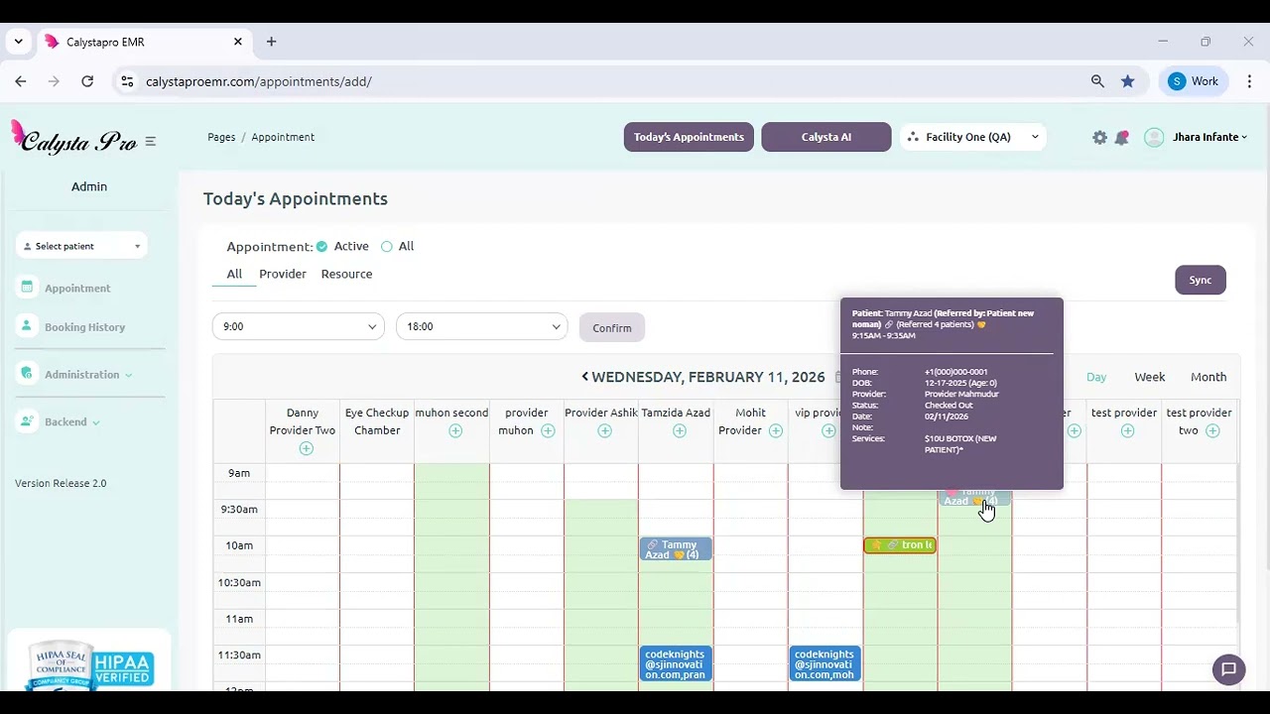
Task: Open the chat support bubble icon
Action: click(x=1228, y=668)
